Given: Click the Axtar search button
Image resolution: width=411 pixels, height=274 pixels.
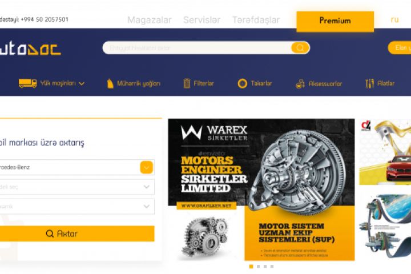Looking at the screenshot, I should pyautogui.click(x=76, y=233).
